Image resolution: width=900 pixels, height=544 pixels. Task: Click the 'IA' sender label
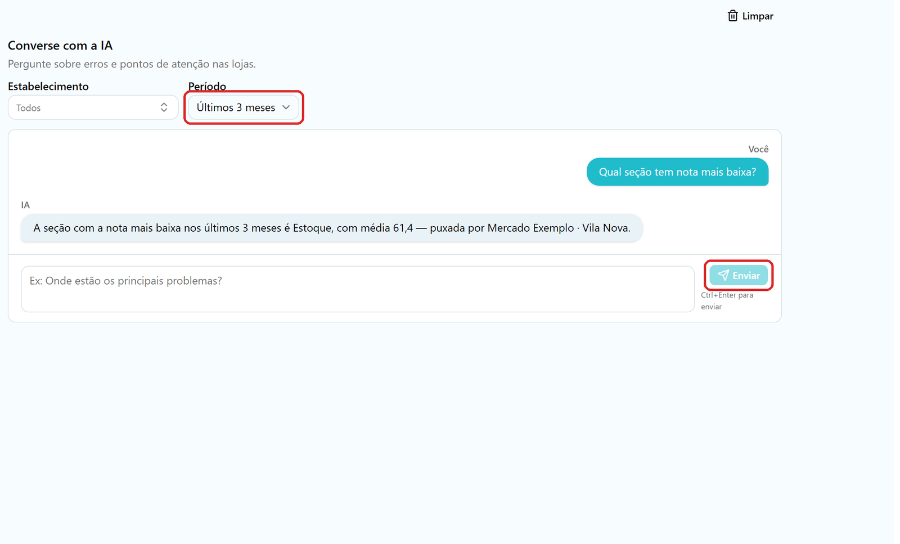25,205
